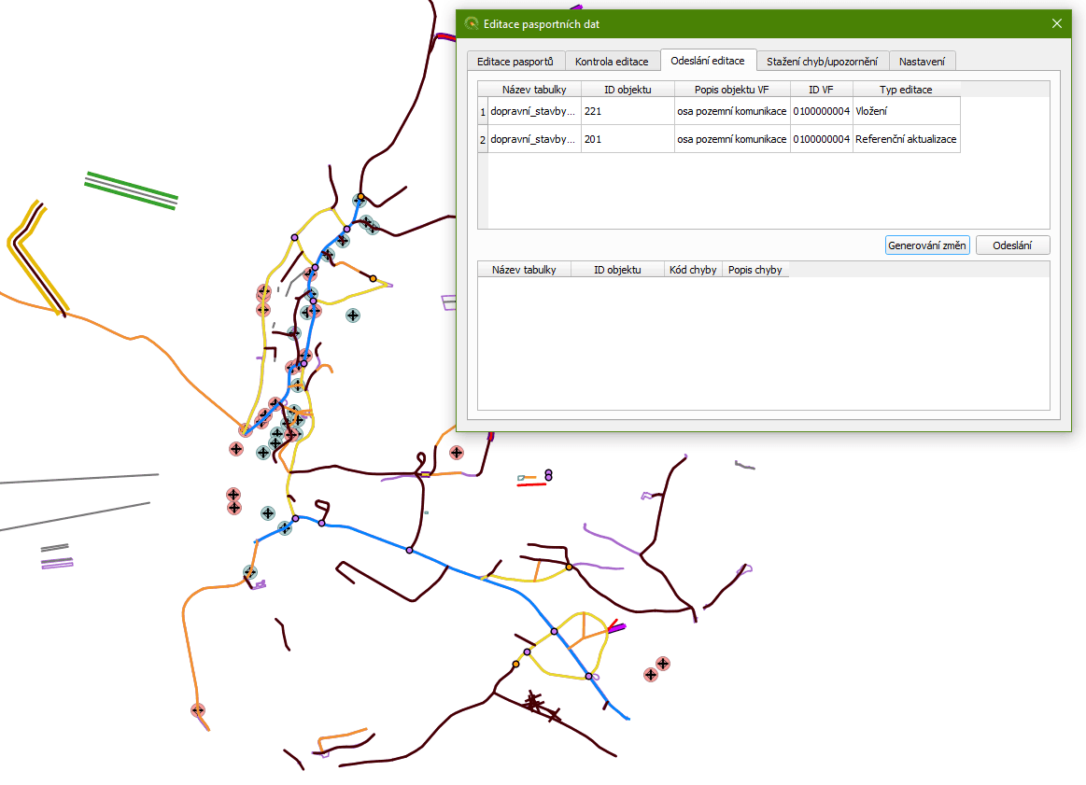Image resolution: width=1086 pixels, height=785 pixels.
Task: Sort by Název tabulky in upper table
Action: tap(534, 90)
